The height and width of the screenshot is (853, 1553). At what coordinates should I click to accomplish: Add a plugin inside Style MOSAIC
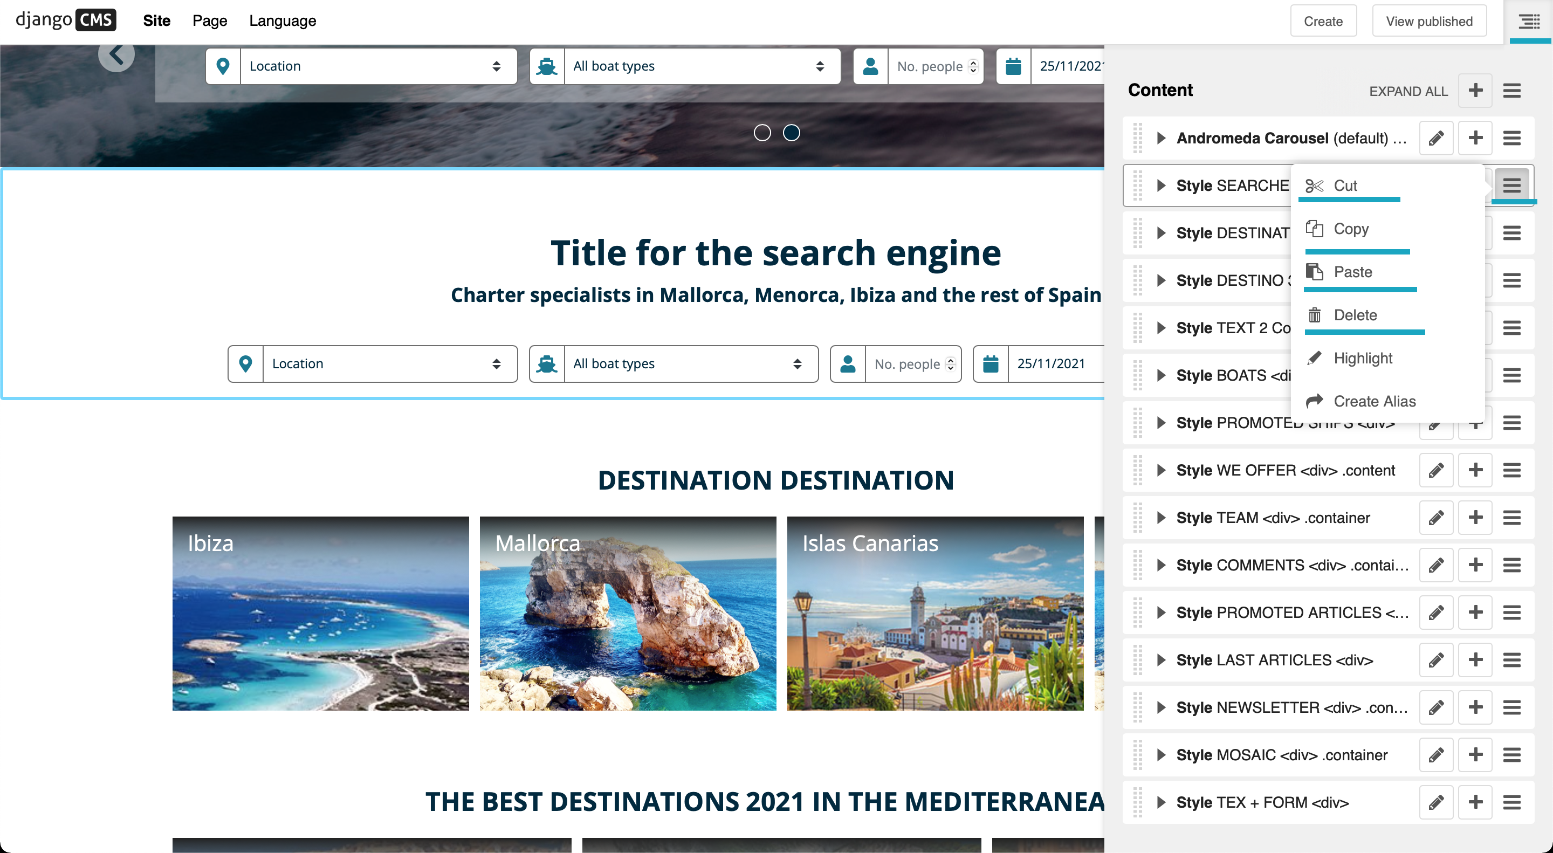point(1475,755)
